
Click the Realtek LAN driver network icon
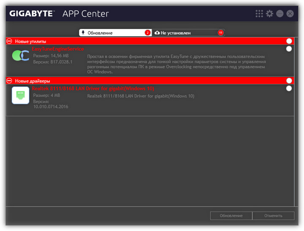point(21,95)
